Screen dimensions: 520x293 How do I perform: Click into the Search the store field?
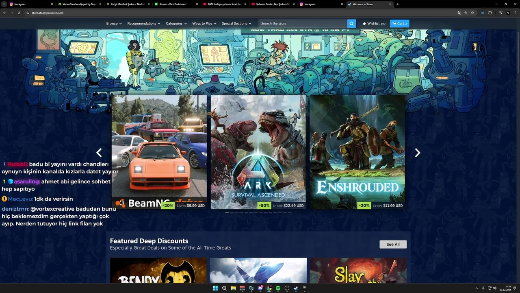pos(303,24)
